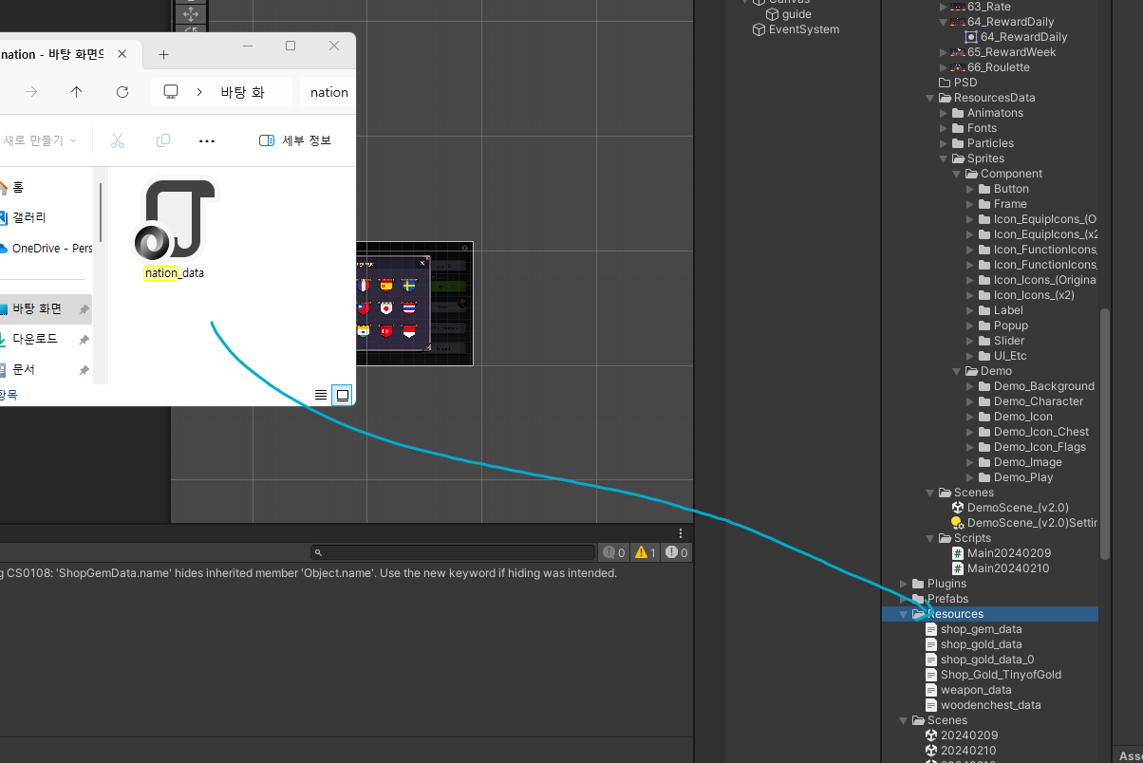Screen dimensions: 1143x763
Task: Open a new File Explorer tab
Action: [163, 55]
